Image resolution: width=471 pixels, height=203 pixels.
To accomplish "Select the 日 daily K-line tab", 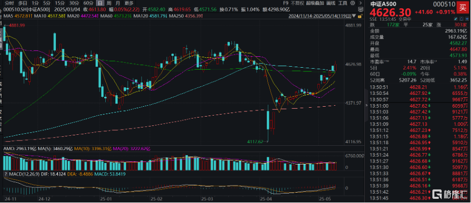I will (x=100, y=3).
